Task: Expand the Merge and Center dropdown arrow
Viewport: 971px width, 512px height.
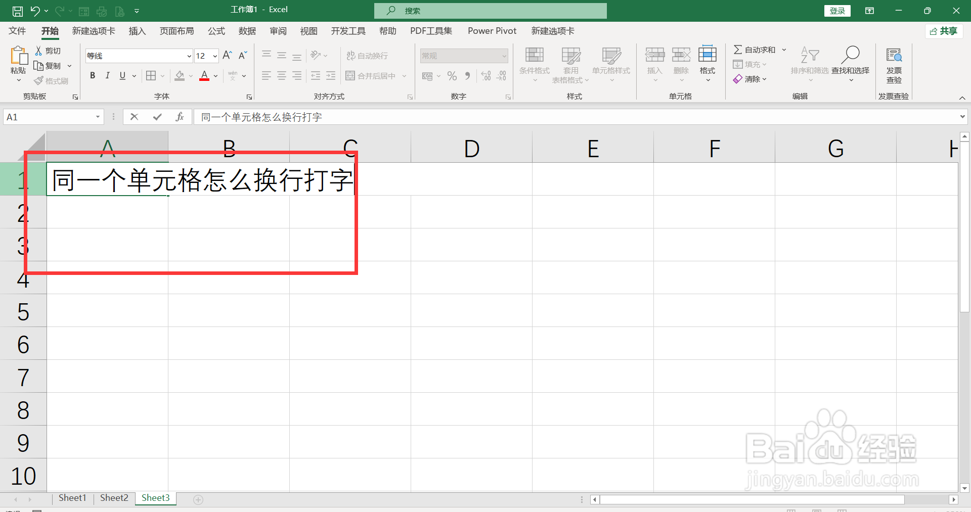Action: (x=405, y=76)
